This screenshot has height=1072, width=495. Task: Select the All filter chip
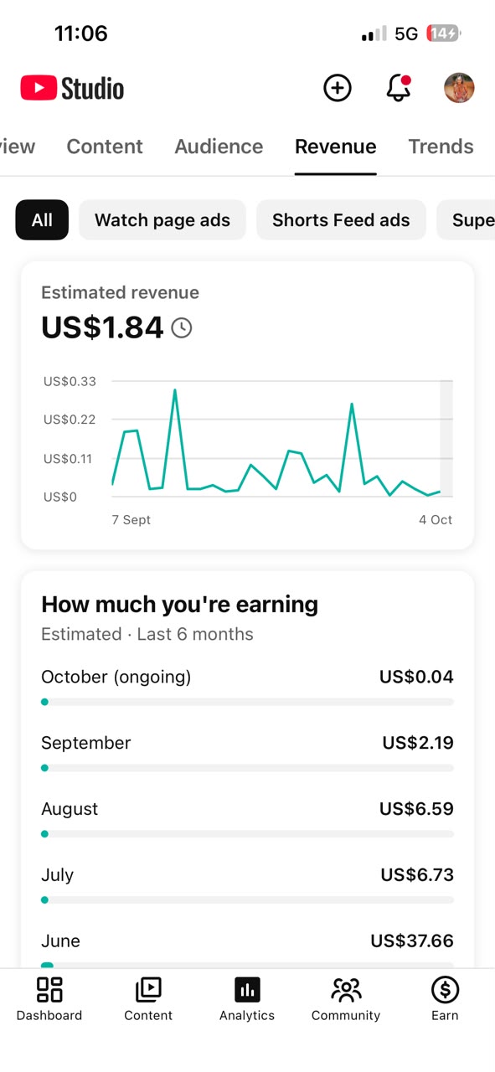click(x=42, y=220)
